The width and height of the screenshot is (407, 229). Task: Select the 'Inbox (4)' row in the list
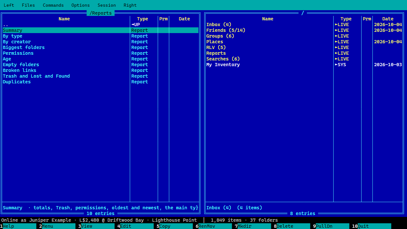[304, 24]
